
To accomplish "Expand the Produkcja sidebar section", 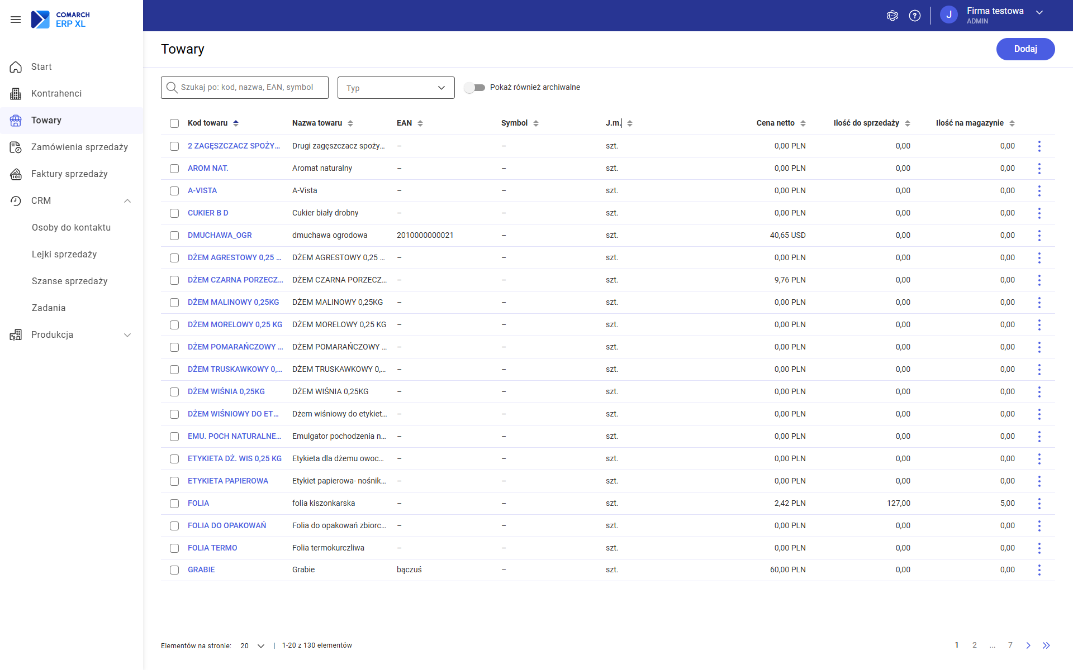I will point(127,335).
